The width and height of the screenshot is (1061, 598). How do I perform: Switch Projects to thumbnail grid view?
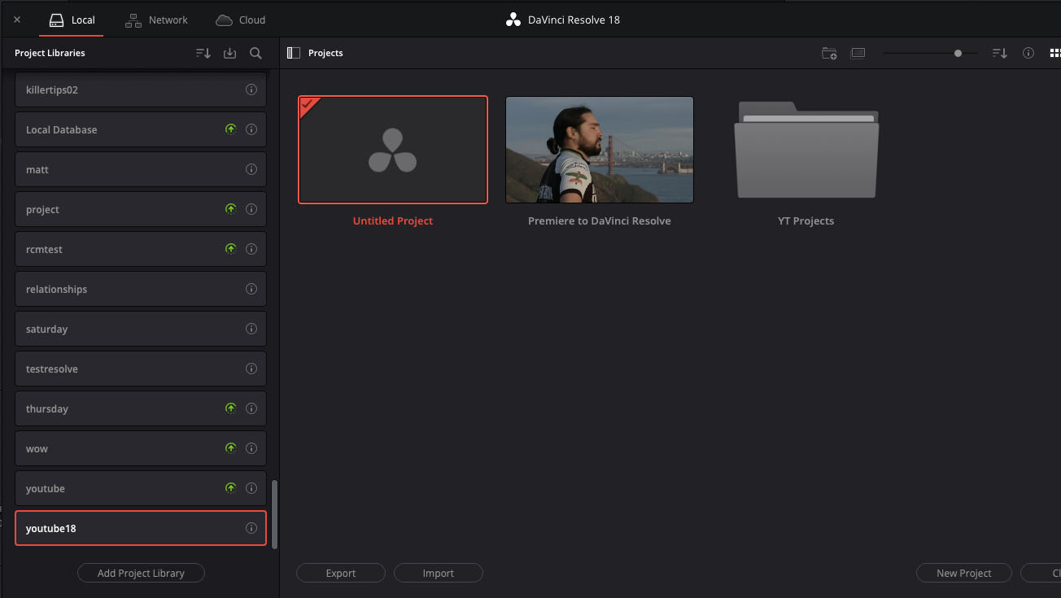pyautogui.click(x=1055, y=53)
